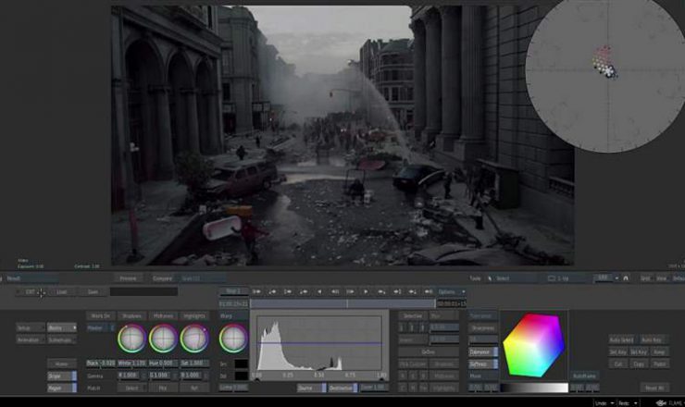The image size is (685, 407).
Task: Select the Highlights range tab
Action: tap(194, 315)
